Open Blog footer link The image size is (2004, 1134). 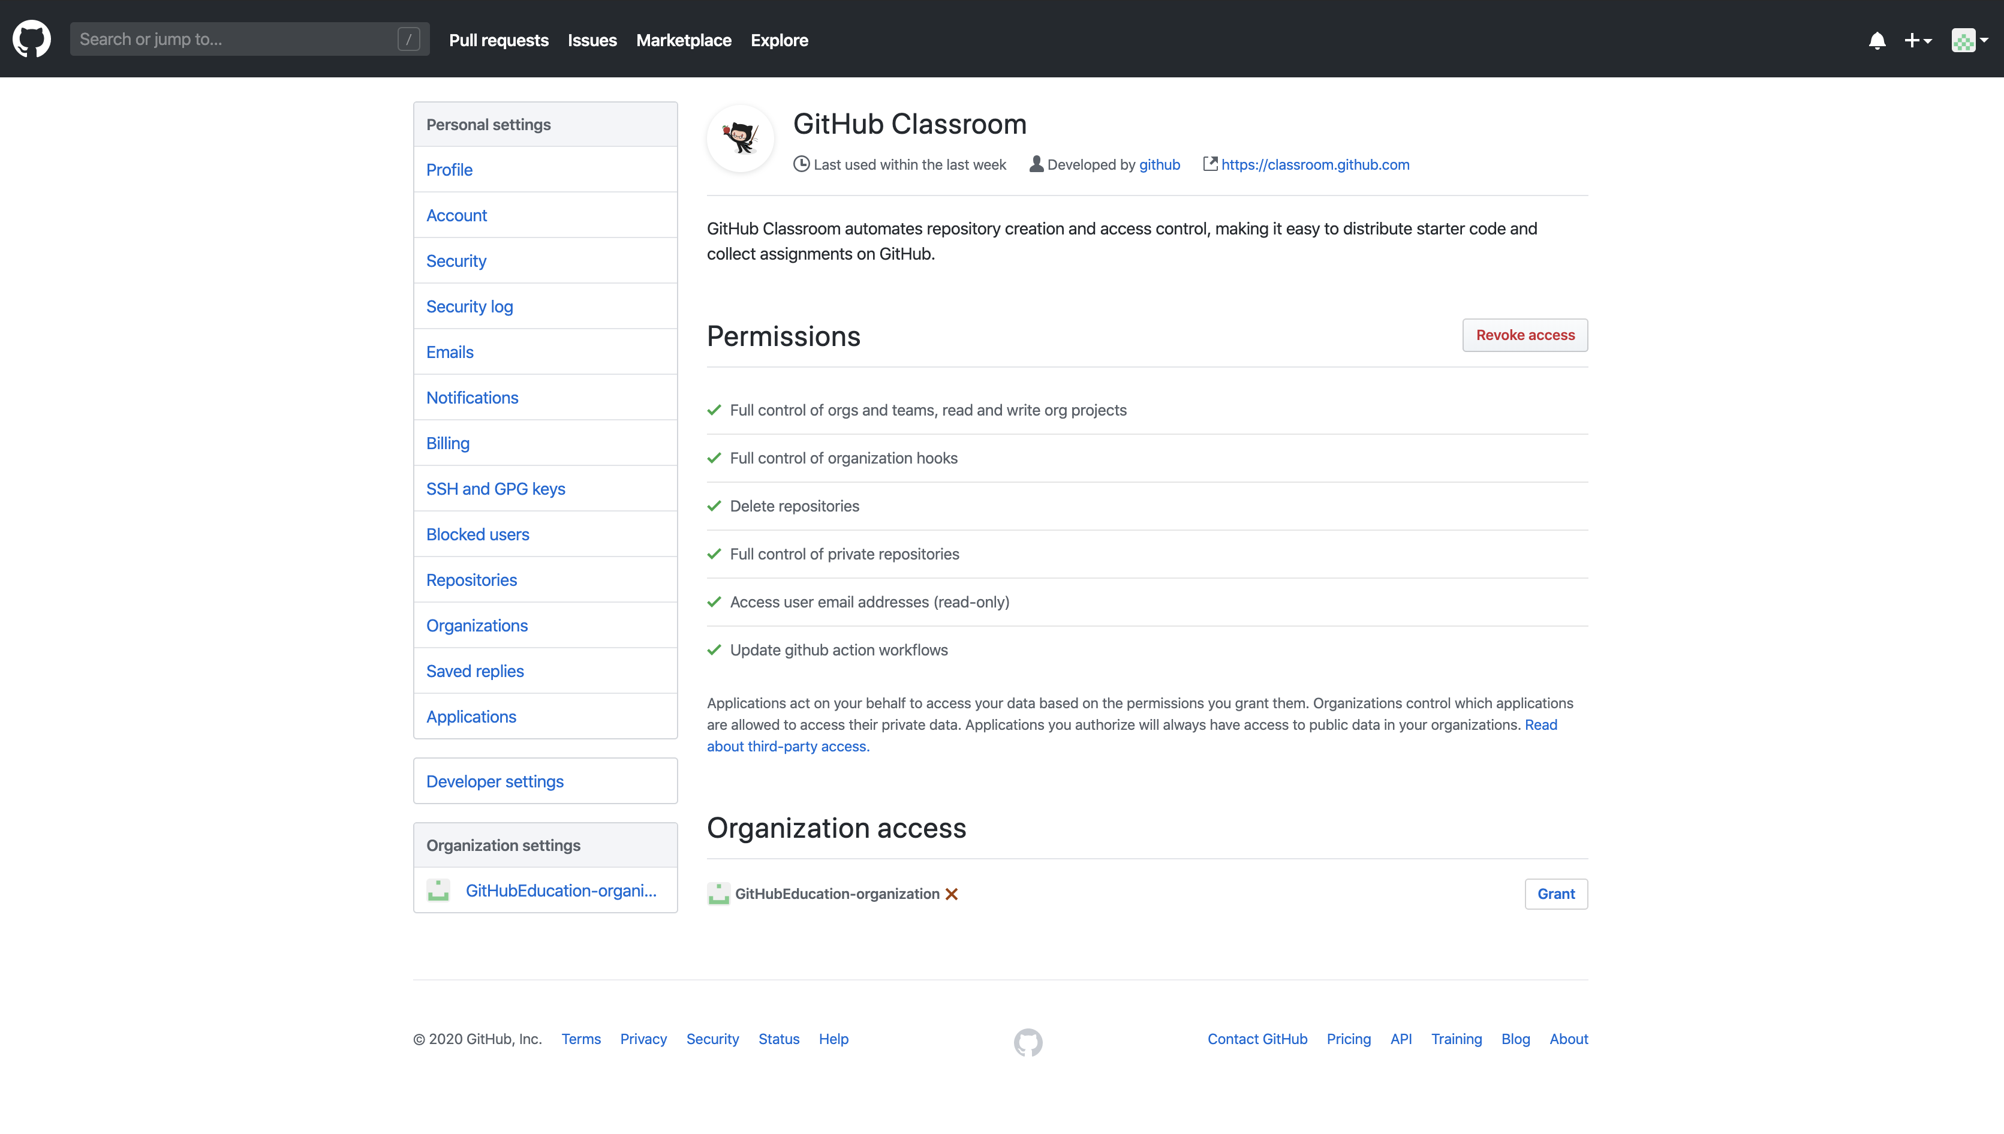pos(1515,1039)
